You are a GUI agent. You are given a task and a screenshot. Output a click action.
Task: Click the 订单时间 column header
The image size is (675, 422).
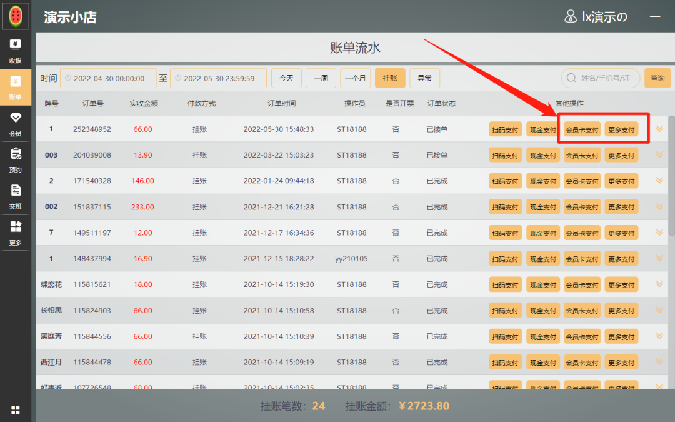(281, 103)
